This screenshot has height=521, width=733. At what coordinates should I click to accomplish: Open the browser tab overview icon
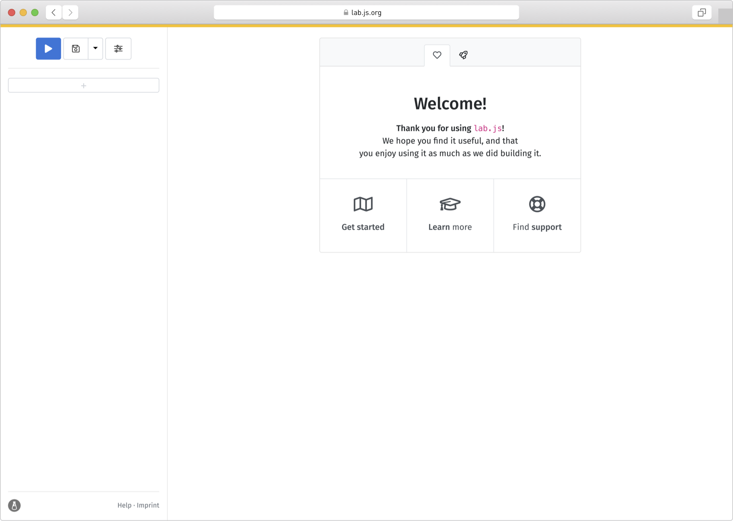coord(702,12)
